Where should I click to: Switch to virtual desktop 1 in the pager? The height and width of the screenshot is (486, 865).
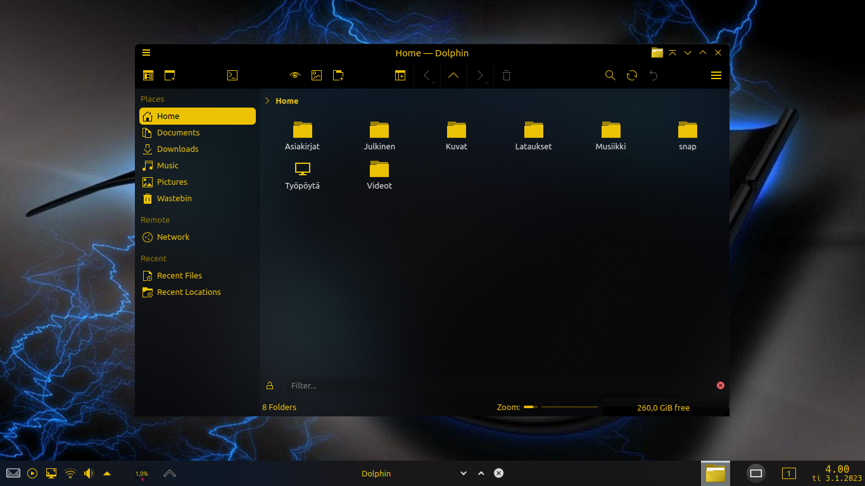point(789,473)
